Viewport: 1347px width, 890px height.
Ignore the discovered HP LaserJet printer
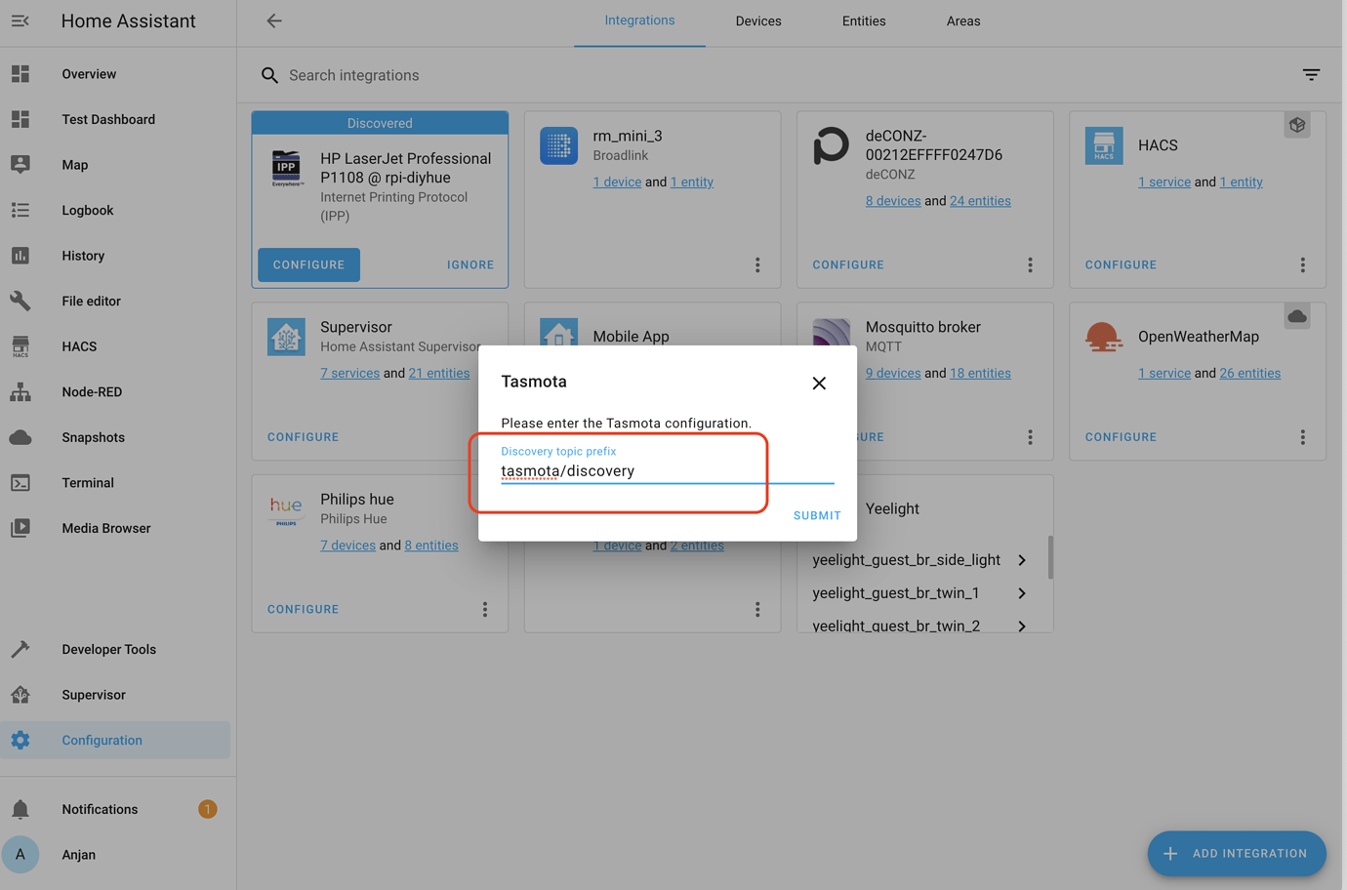(470, 264)
